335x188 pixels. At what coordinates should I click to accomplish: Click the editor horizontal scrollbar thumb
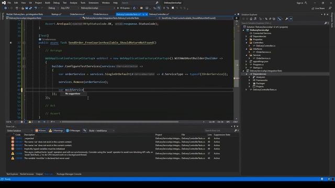[120, 122]
